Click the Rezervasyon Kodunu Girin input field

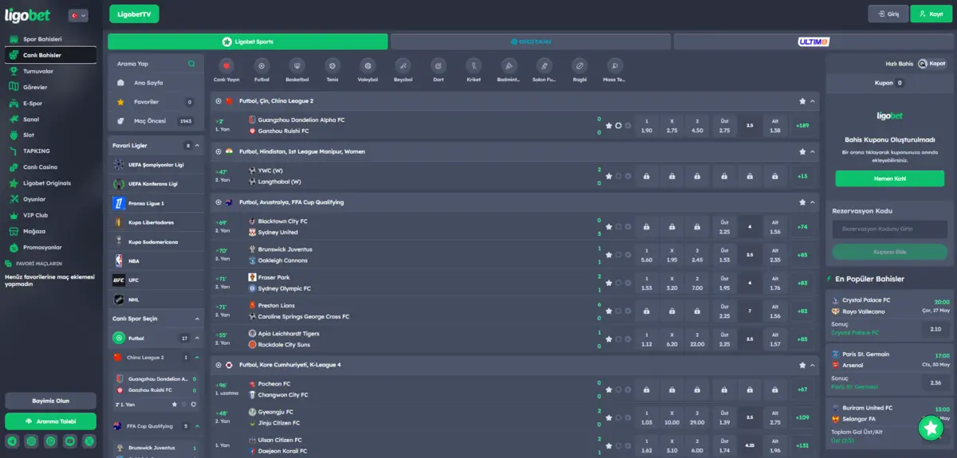click(x=889, y=229)
